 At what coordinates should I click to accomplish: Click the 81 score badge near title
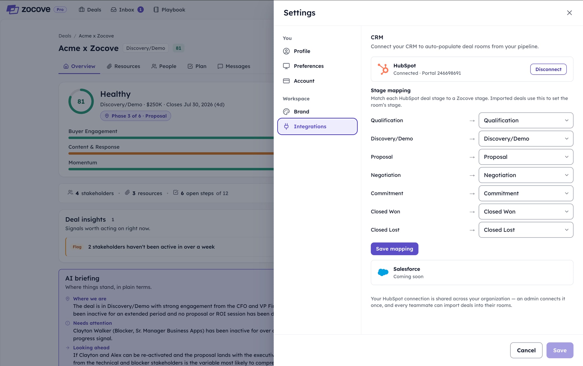pyautogui.click(x=178, y=48)
